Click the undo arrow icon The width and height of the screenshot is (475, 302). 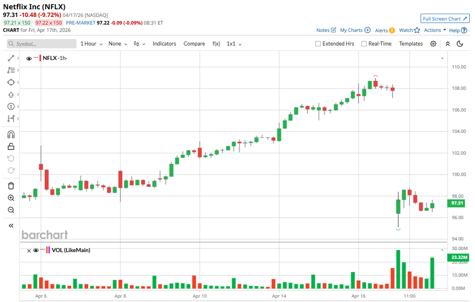coord(11,159)
